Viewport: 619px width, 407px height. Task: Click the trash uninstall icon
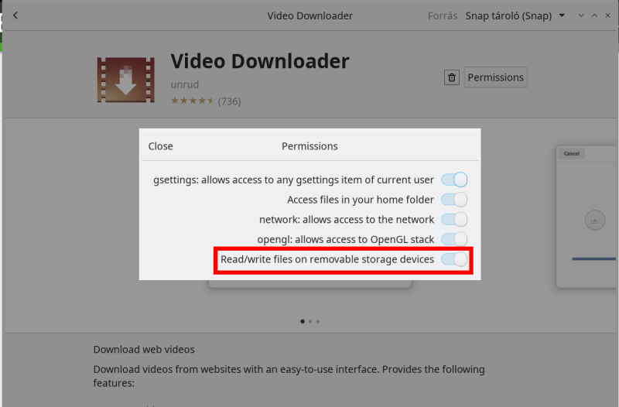click(x=452, y=77)
